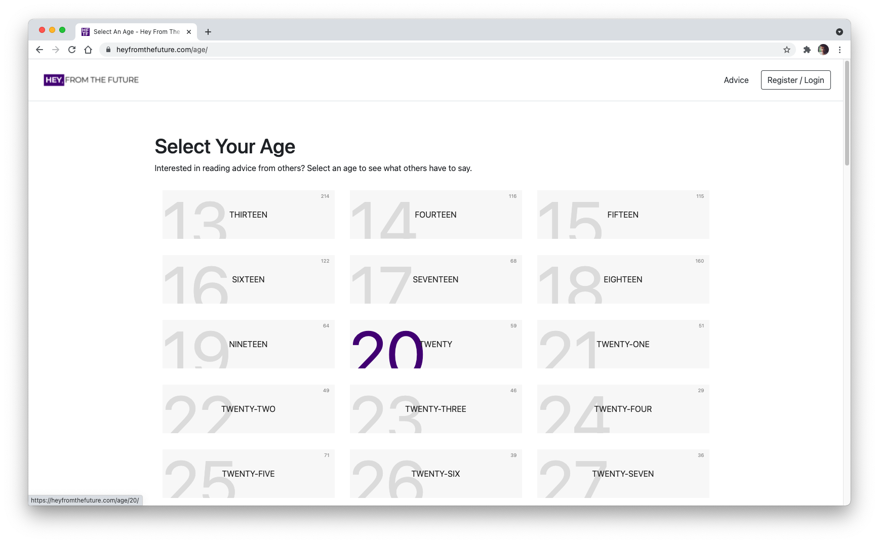Click the Register / Login button
Image resolution: width=879 pixels, height=543 pixels.
pos(795,80)
